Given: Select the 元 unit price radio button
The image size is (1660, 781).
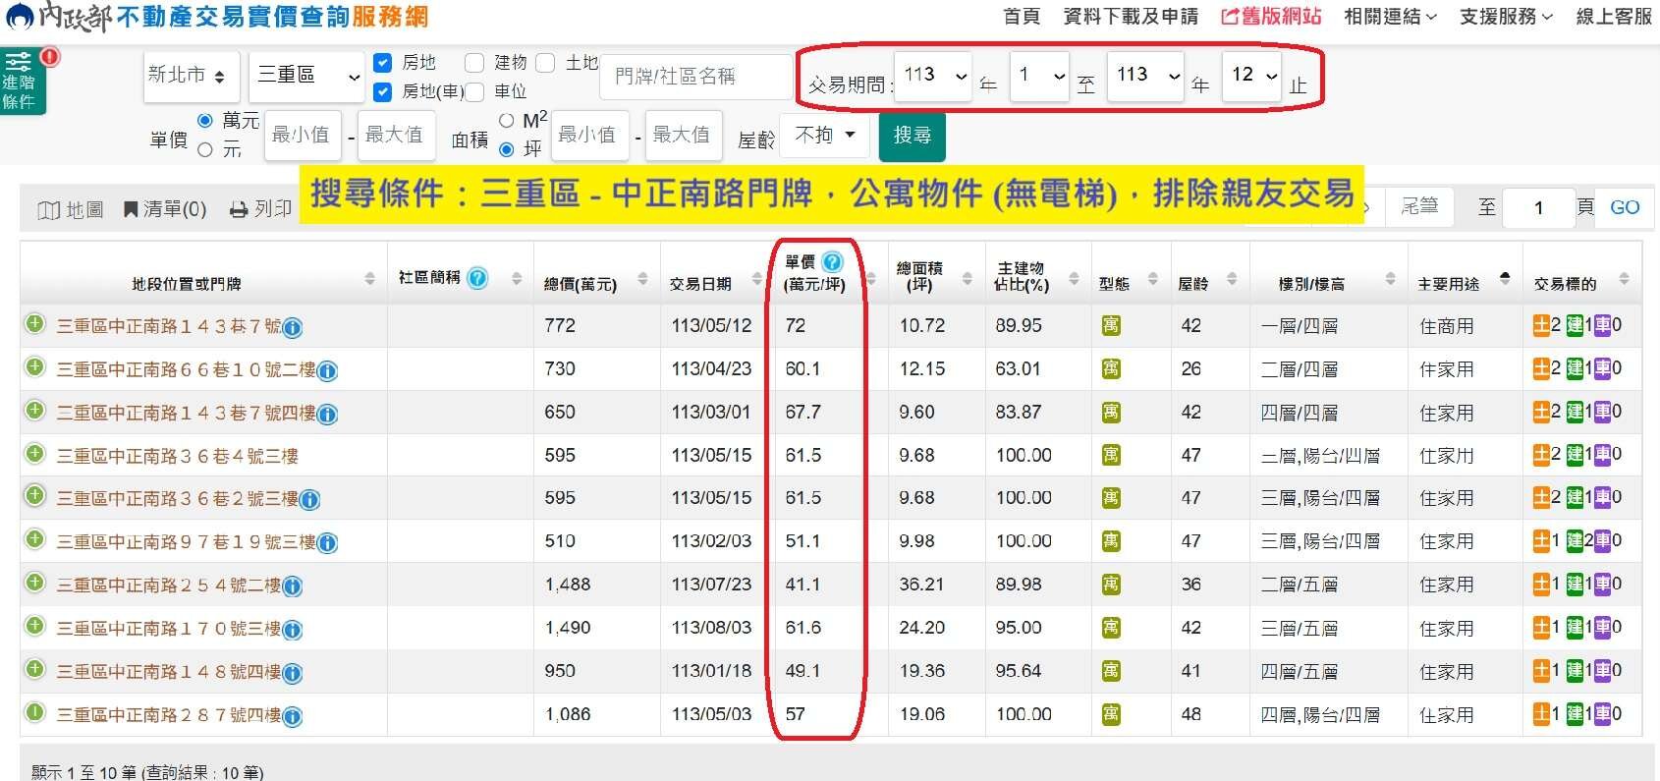Looking at the screenshot, I should [x=205, y=150].
